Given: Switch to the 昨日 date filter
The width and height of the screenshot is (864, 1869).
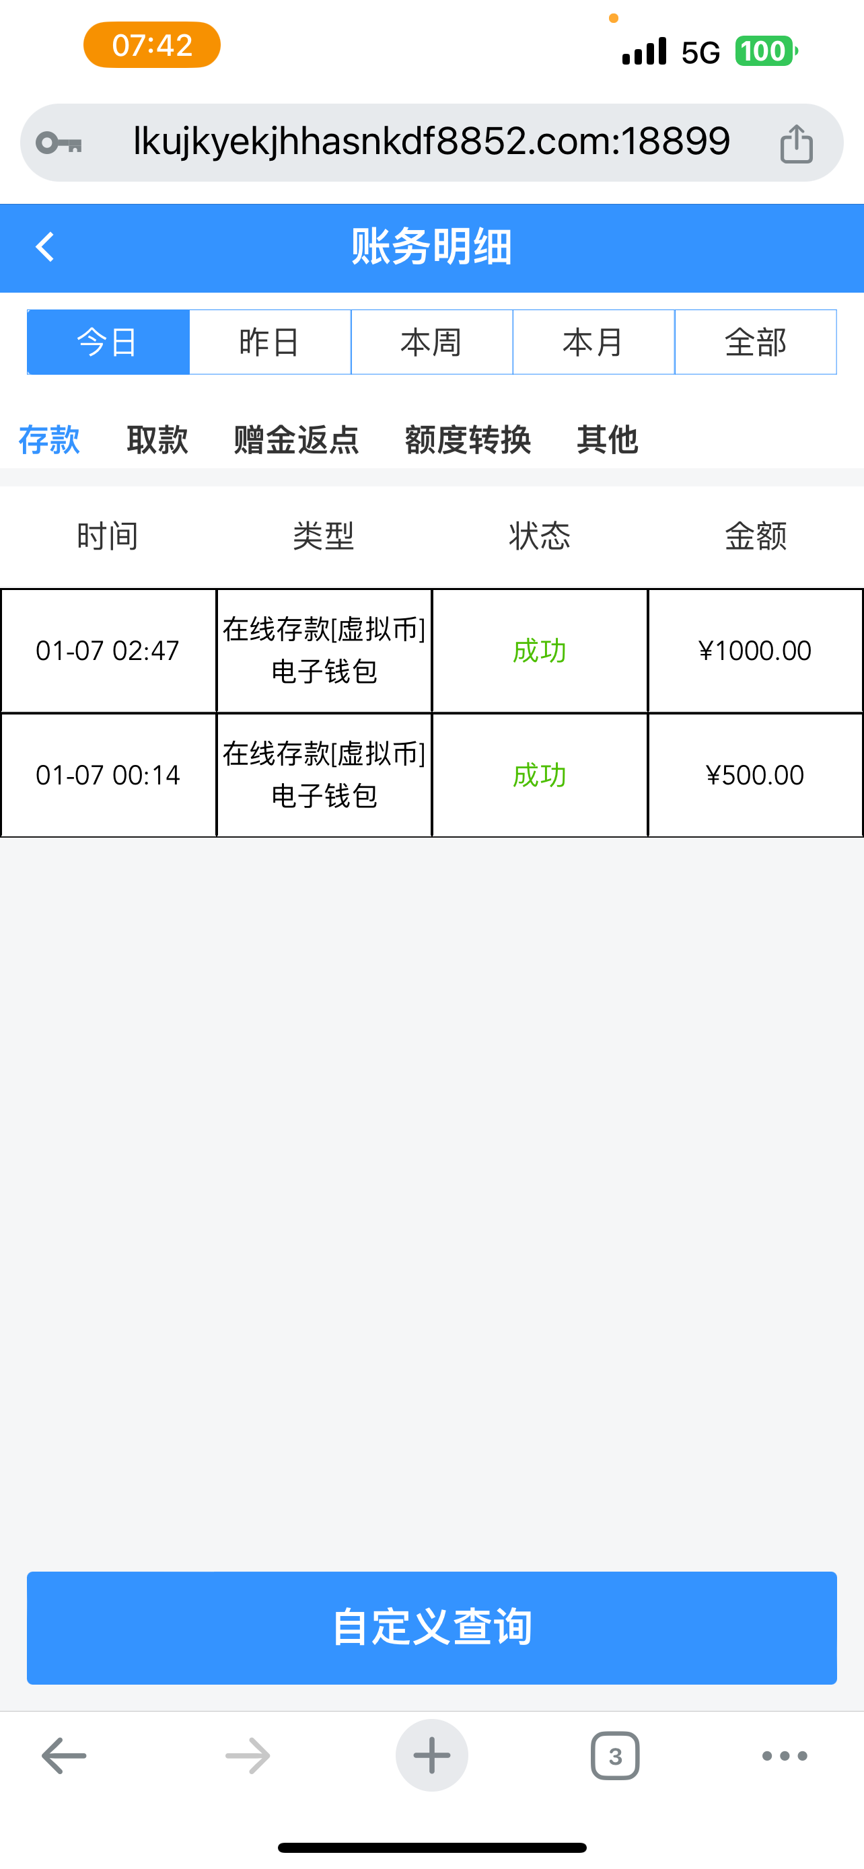Looking at the screenshot, I should [270, 342].
